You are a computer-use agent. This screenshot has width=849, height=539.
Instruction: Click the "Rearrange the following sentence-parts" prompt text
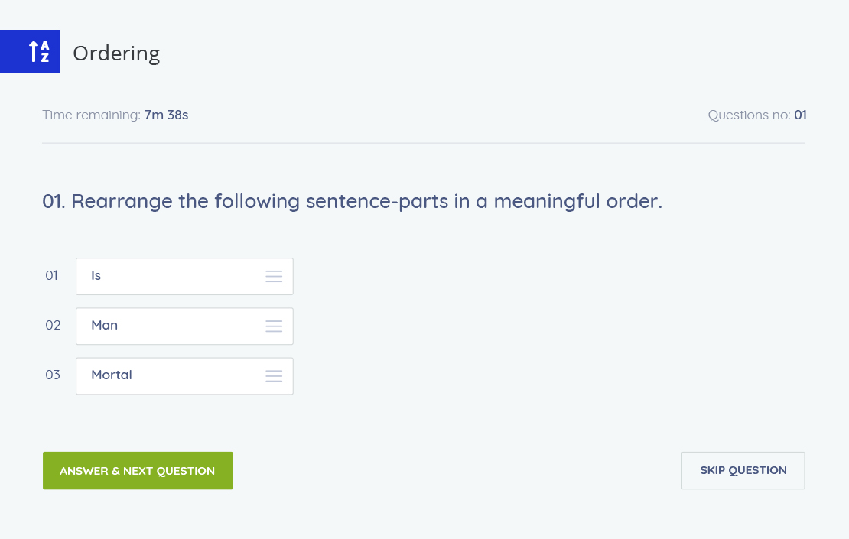click(x=367, y=202)
